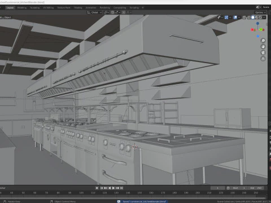Open the overlays settings dropdown arrow
The height and width of the screenshot is (203, 271).
tap(239, 17)
